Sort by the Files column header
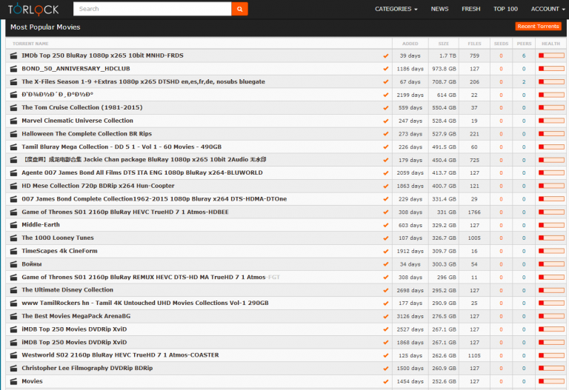This screenshot has width=569, height=390. [474, 44]
